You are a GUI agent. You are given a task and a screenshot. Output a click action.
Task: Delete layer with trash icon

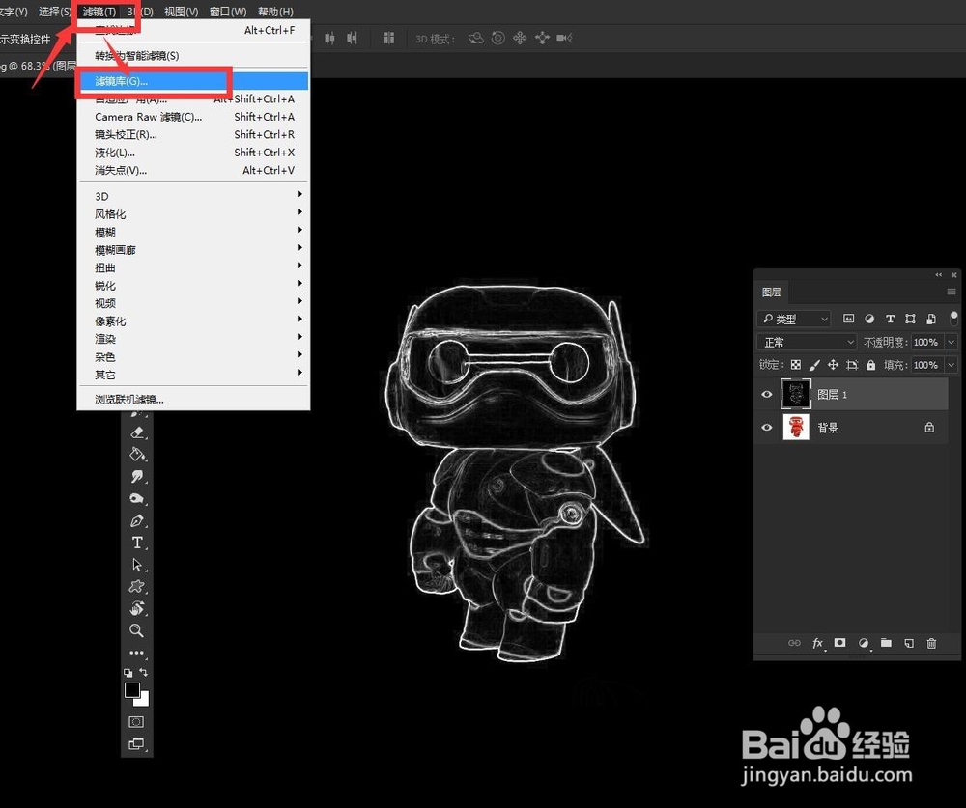pos(931,643)
